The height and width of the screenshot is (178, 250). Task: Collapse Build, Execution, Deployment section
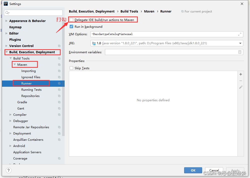pos(7,52)
